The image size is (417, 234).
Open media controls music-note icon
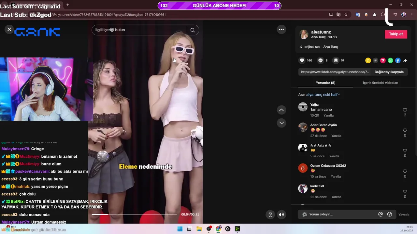395,15
